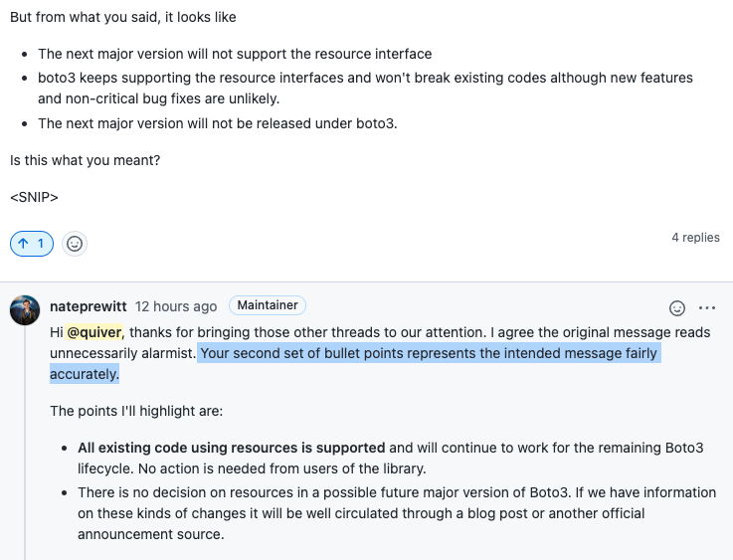Image resolution: width=733 pixels, height=560 pixels.
Task: Open the @quiver mention link
Action: (x=94, y=332)
